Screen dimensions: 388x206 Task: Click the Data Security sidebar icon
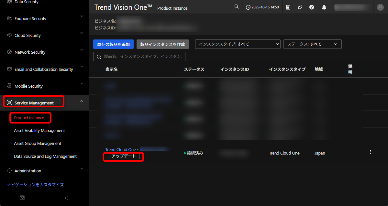point(9,2)
